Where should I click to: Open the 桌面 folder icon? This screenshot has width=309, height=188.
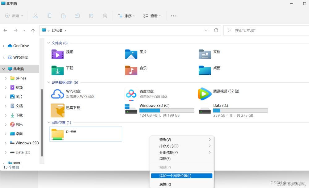point(205,70)
